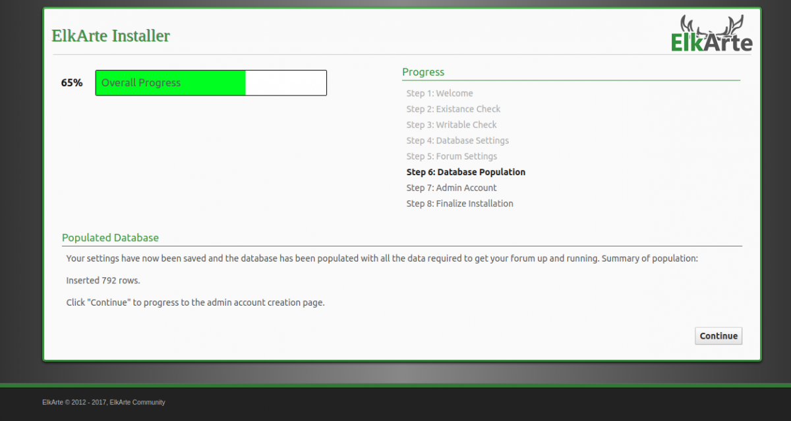This screenshot has height=421, width=791.
Task: Click Step 6: Database Population
Action: [x=466, y=173]
